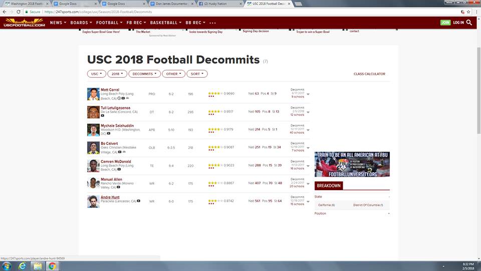Launch Internet Explorer from taskbar
Image resolution: width=481 pixels, height=271 pixels.
click(x=22, y=266)
